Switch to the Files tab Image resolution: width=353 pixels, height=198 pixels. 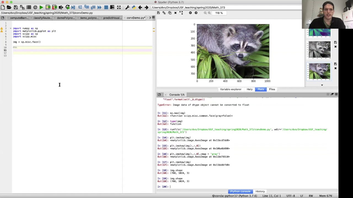(x=272, y=89)
